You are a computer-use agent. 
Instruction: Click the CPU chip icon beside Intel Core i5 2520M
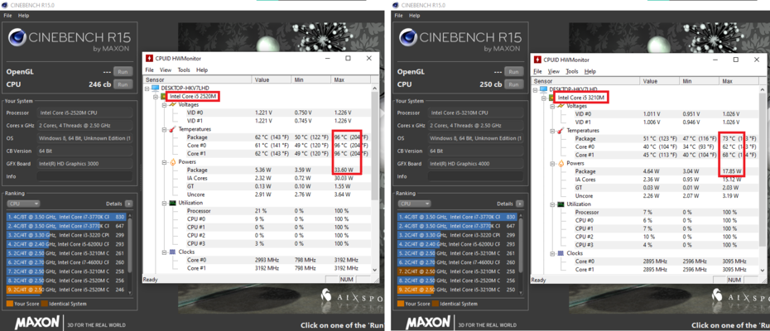[x=164, y=96]
